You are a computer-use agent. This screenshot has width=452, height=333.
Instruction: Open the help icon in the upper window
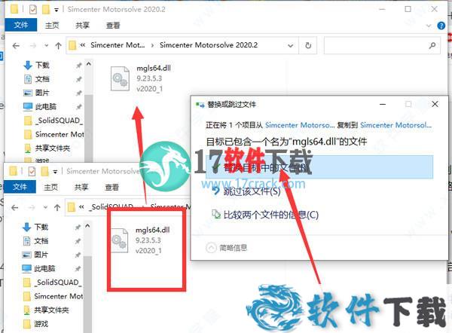(x=441, y=26)
